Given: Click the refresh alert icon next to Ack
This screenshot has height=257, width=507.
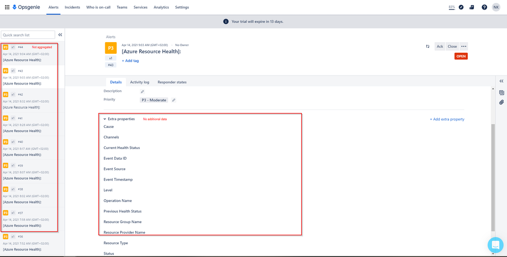Looking at the screenshot, I should point(428,47).
